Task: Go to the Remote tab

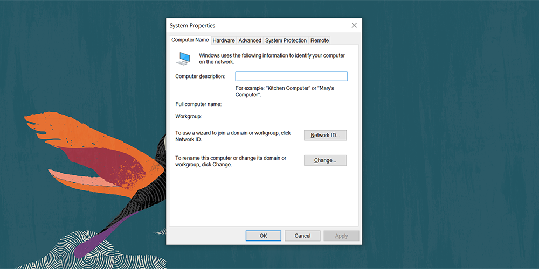Action: (x=319, y=40)
